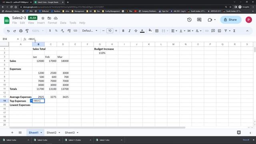Open the text color picker
Screen dimensions: 256x144
pyautogui.click(x=142, y=31)
